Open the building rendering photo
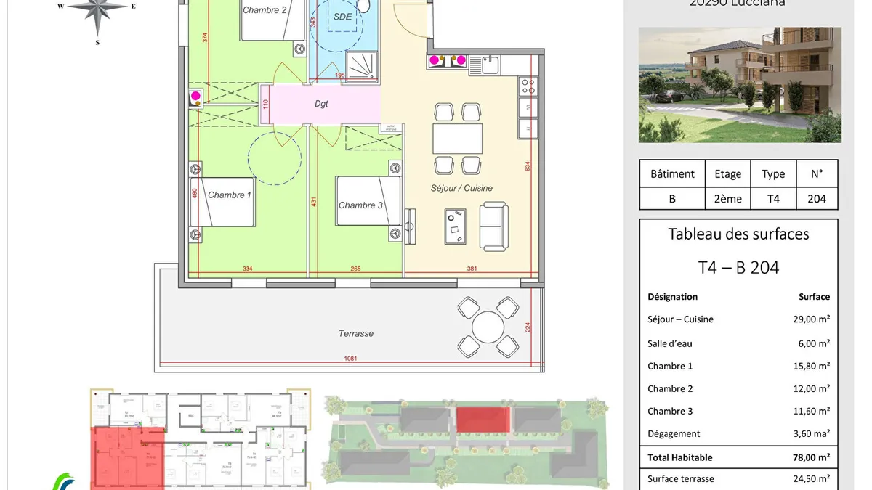The image size is (872, 490). [740, 85]
